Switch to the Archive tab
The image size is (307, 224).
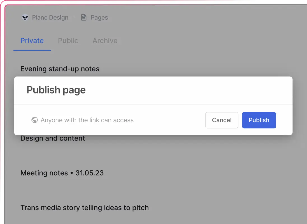click(105, 41)
